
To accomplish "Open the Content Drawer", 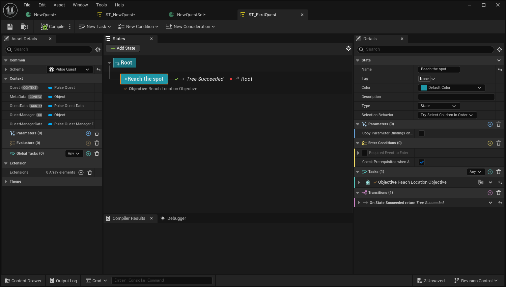I will pos(23,281).
